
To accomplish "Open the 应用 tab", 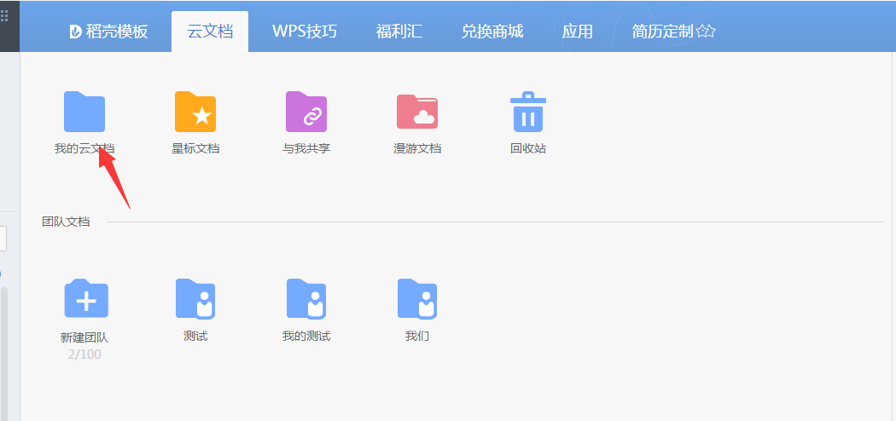I will [x=578, y=32].
